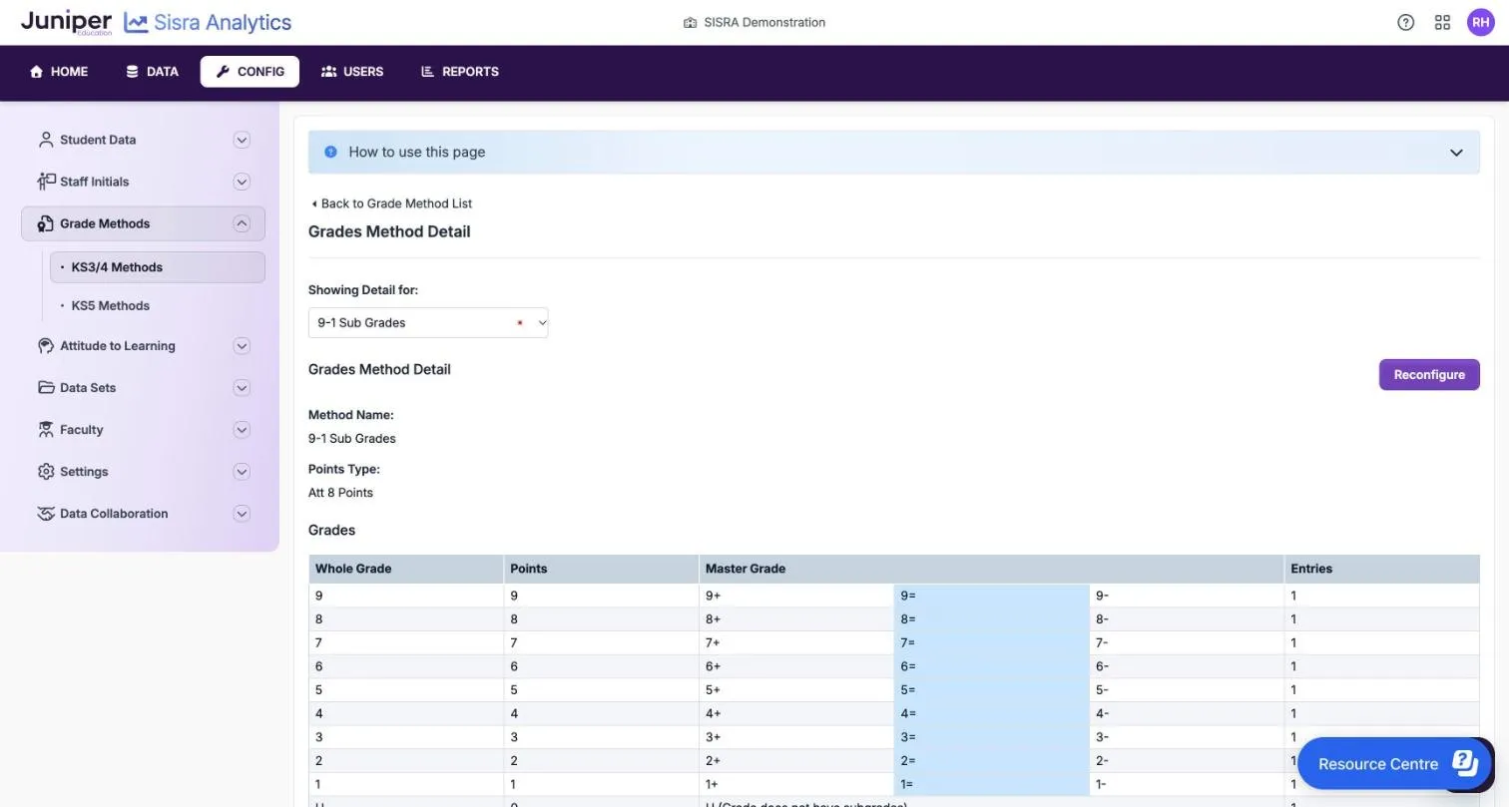
Task: Open the DATA tab
Action: [152, 72]
